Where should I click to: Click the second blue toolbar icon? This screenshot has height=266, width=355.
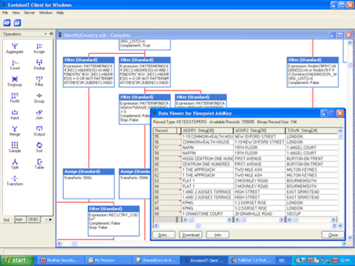17,23
